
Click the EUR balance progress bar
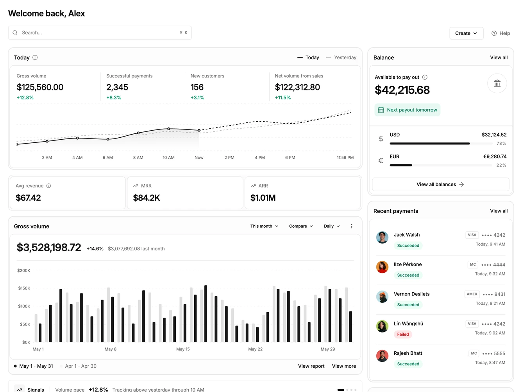[x=441, y=165]
